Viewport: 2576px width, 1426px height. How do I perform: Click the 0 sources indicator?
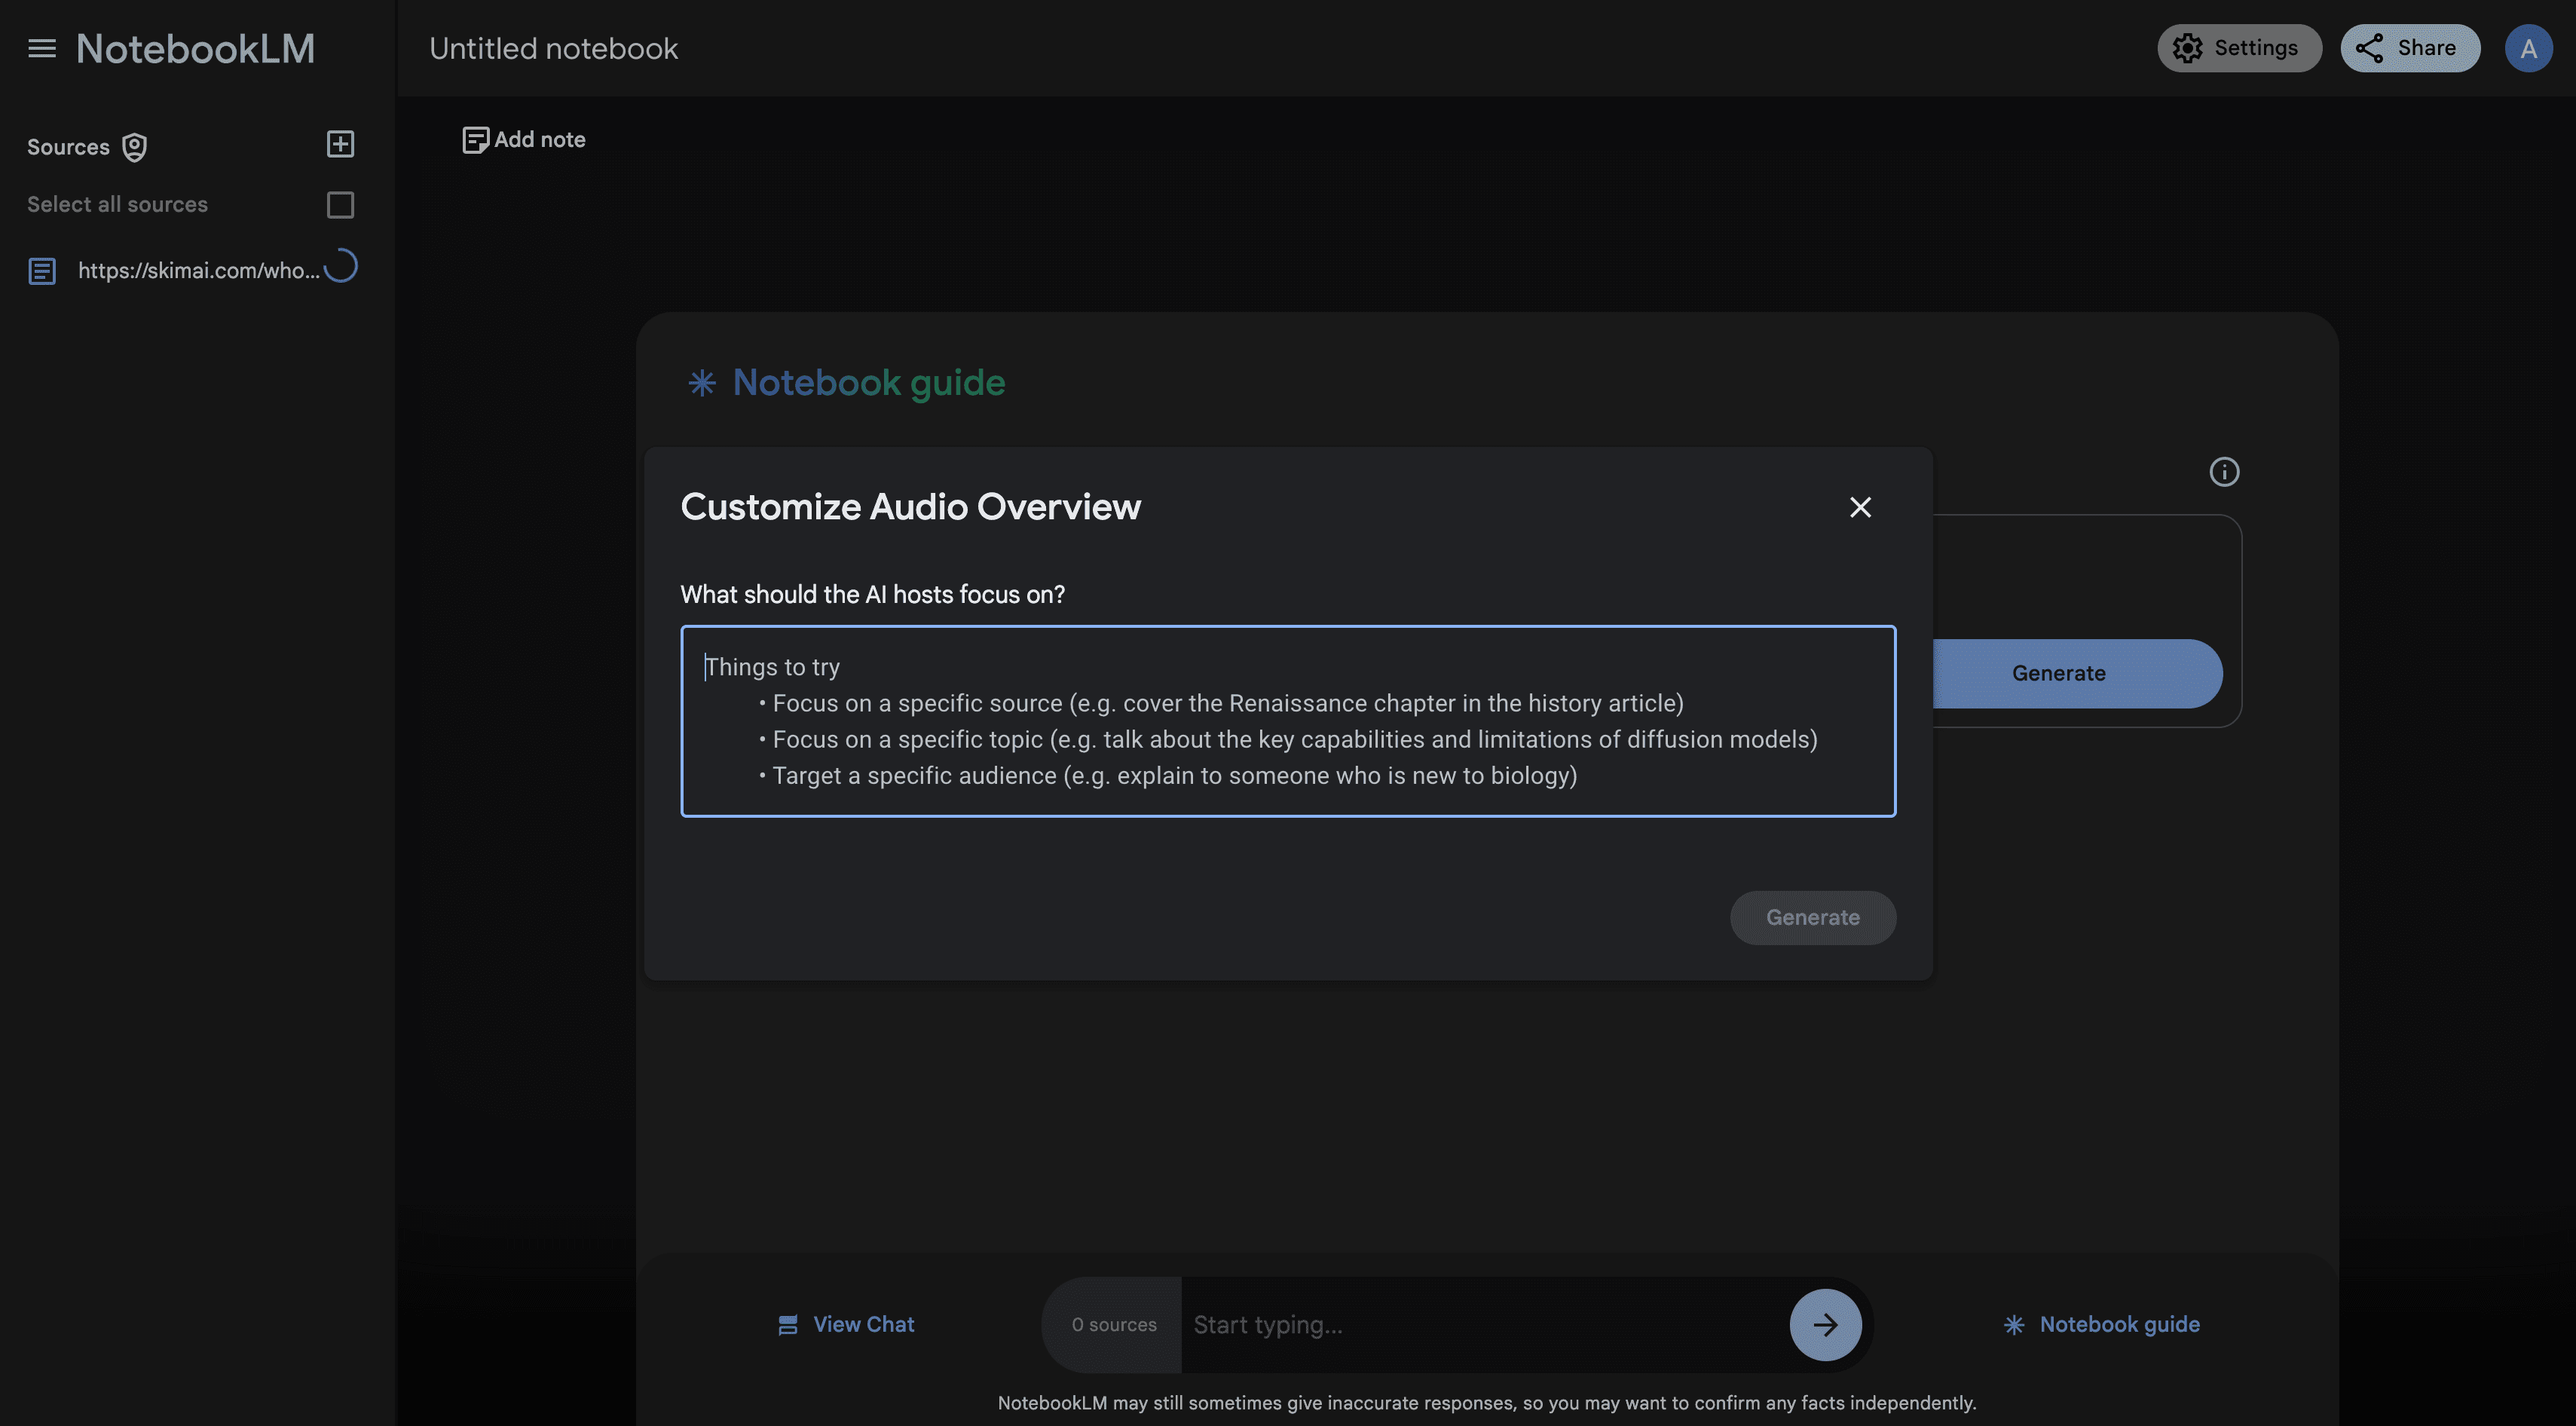[x=1114, y=1325]
